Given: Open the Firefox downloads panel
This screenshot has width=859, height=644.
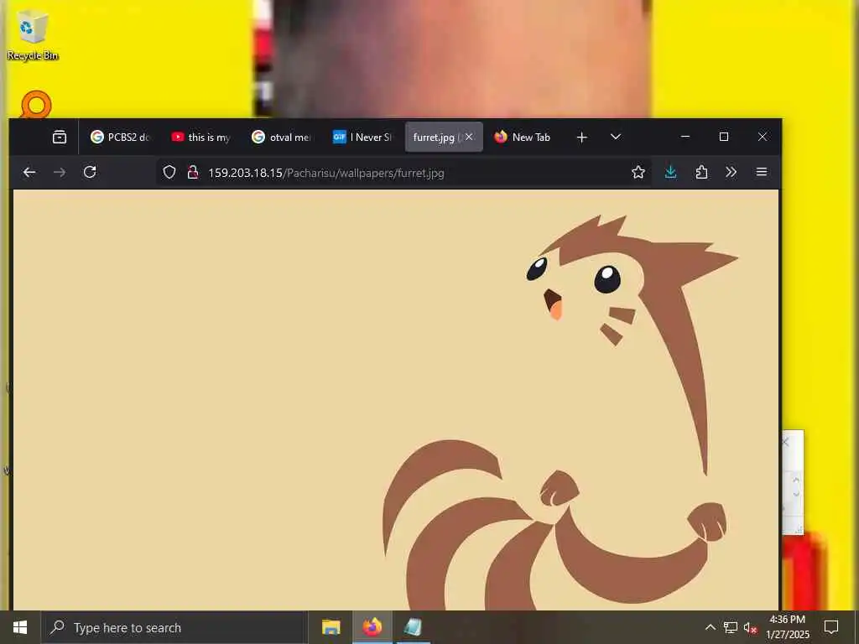Looking at the screenshot, I should [670, 173].
